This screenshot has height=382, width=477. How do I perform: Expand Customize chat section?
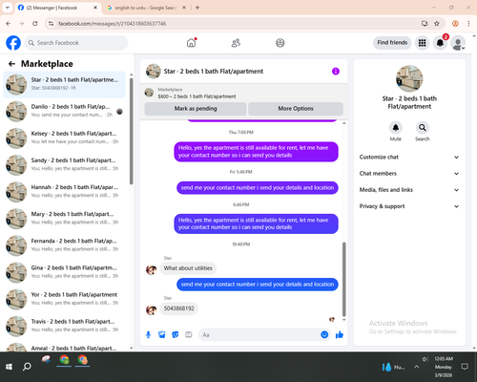(x=409, y=157)
